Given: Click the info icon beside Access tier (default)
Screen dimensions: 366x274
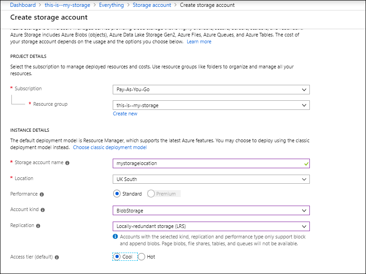Looking at the screenshot, I should tap(57, 257).
